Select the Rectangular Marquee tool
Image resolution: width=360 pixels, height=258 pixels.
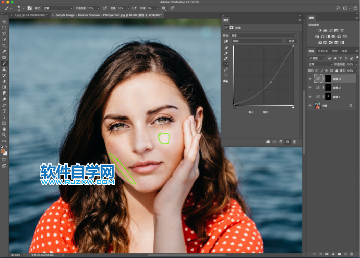4,28
